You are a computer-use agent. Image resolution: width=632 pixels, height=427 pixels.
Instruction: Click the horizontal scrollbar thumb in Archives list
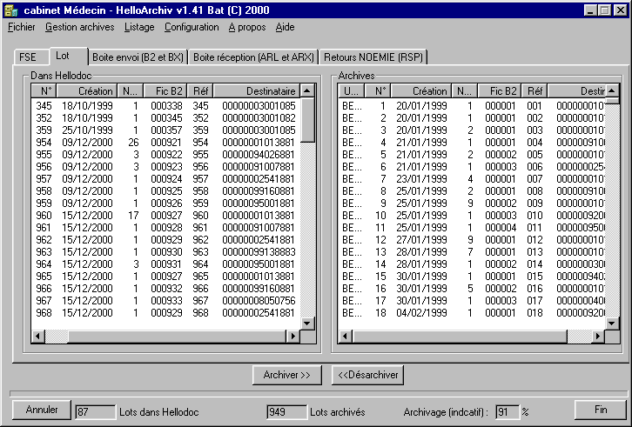pos(460,336)
